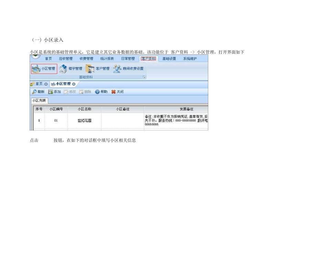Screen dimensions: 327x253
Task: Switch to the 统计报表 ribbon tab
Action: point(107,59)
